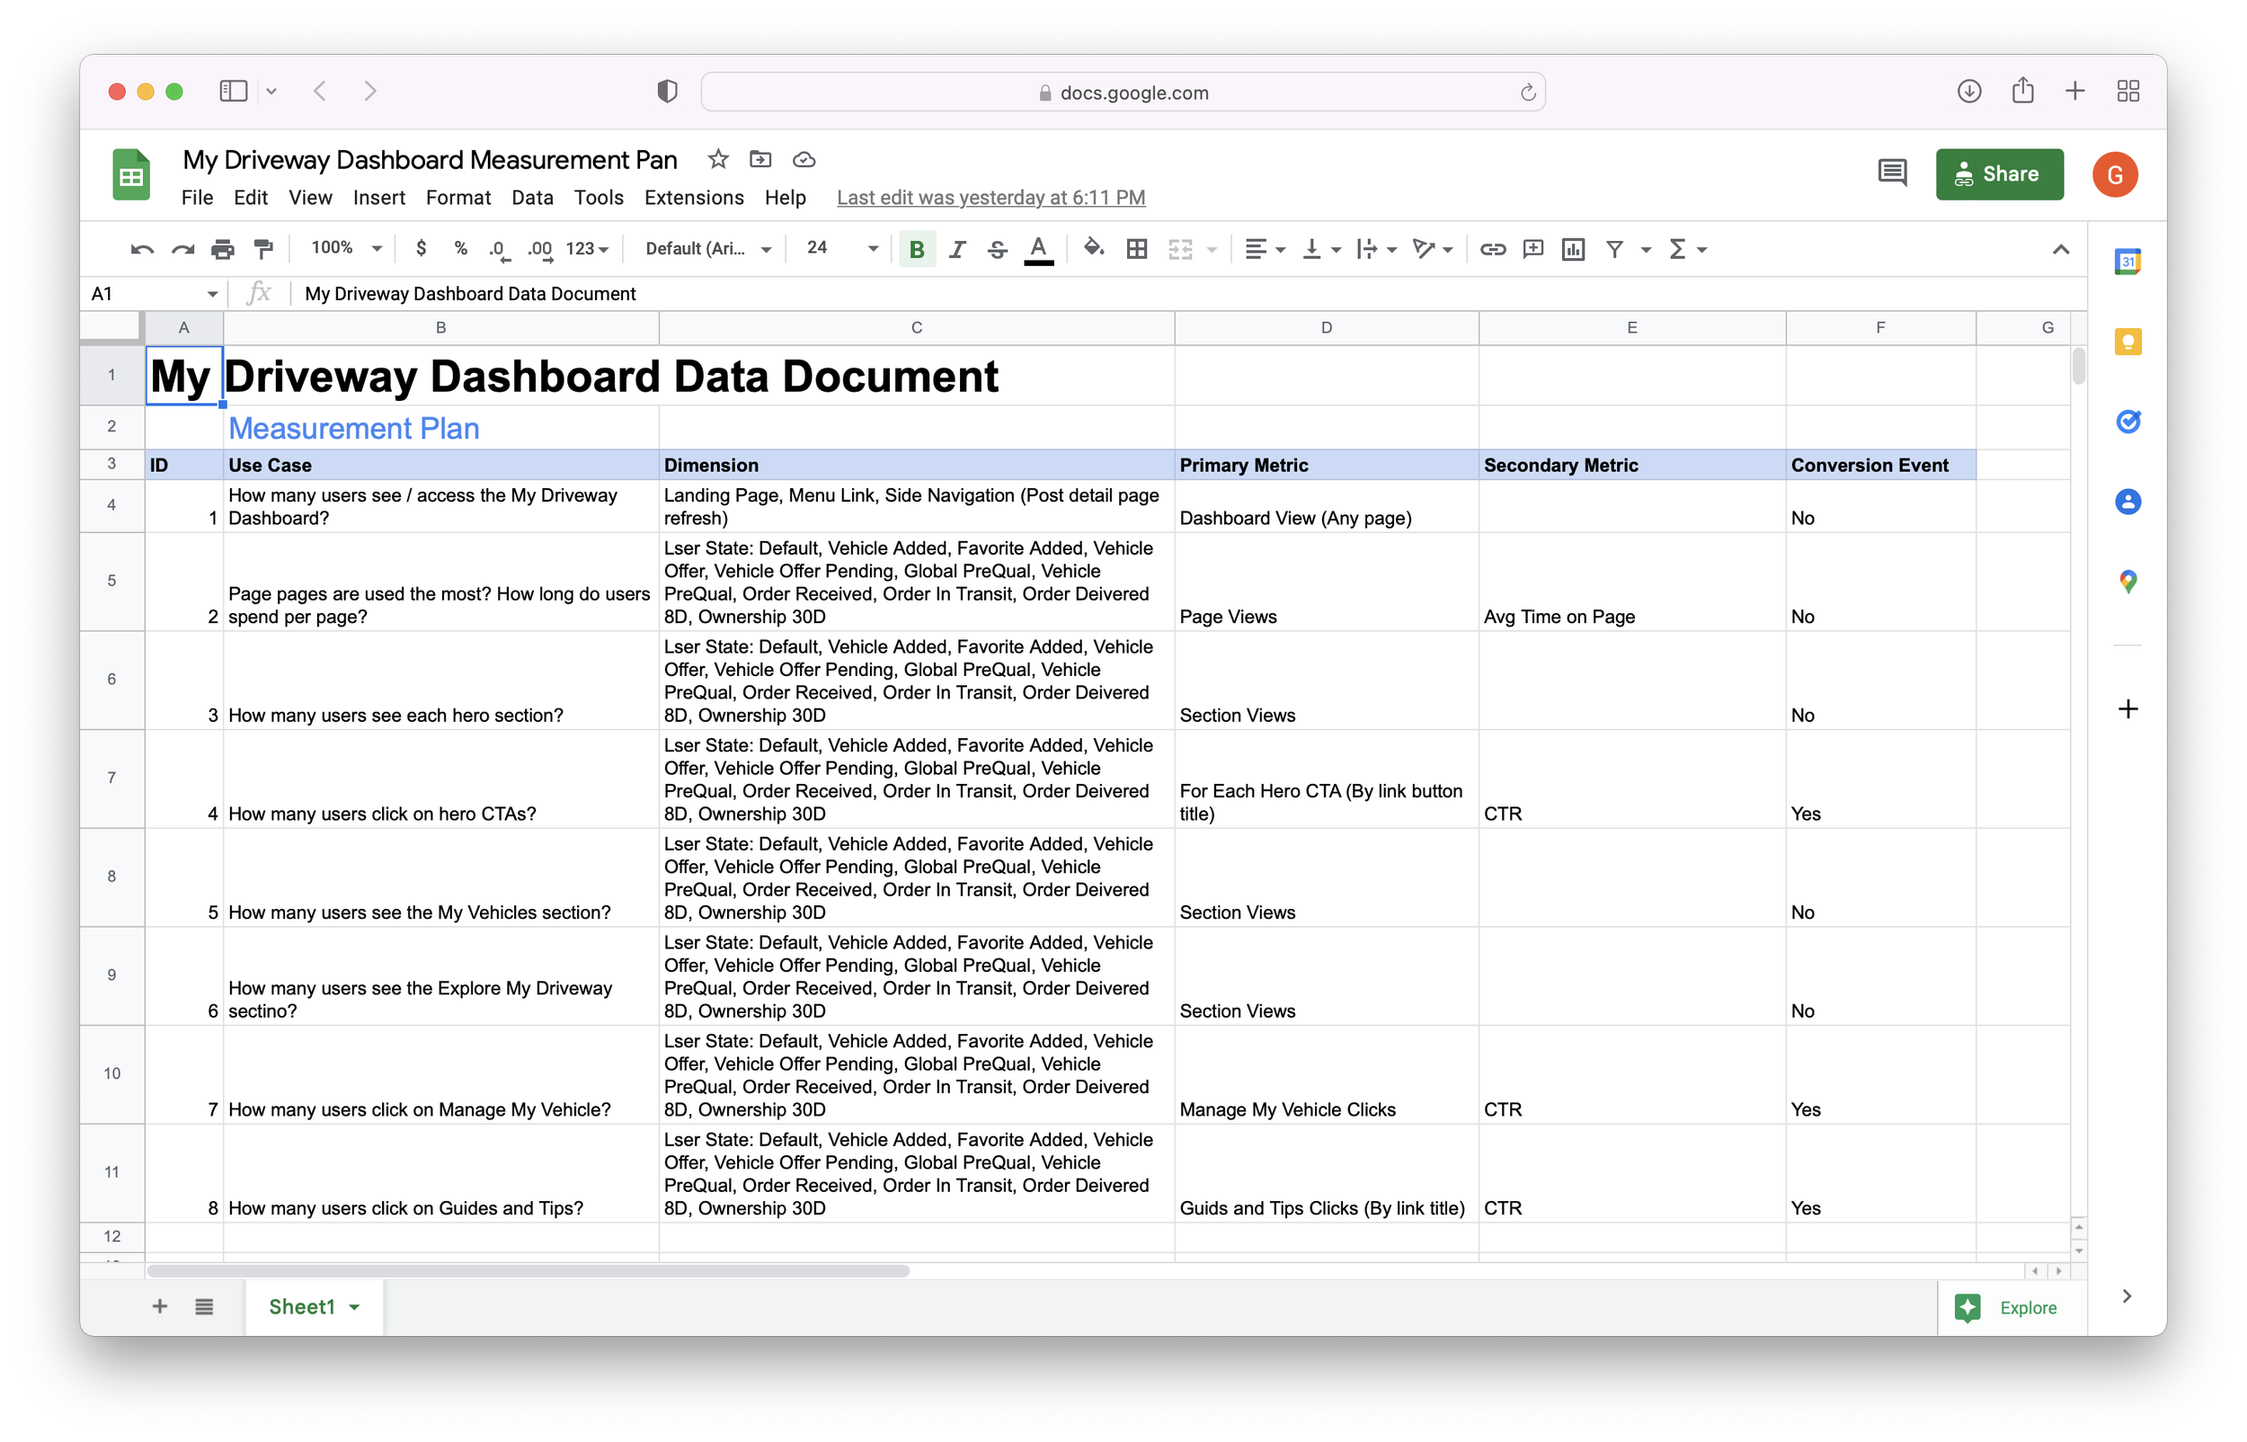
Task: Star the document title
Action: coord(718,160)
